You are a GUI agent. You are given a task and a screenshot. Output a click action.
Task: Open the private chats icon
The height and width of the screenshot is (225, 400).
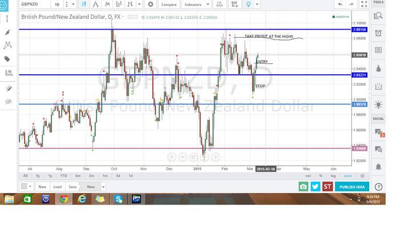click(x=378, y=149)
